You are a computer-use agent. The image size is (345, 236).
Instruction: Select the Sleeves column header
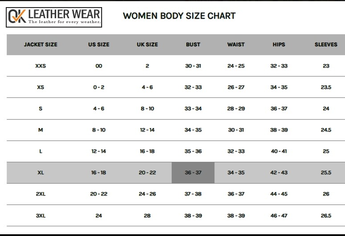pyautogui.click(x=326, y=44)
